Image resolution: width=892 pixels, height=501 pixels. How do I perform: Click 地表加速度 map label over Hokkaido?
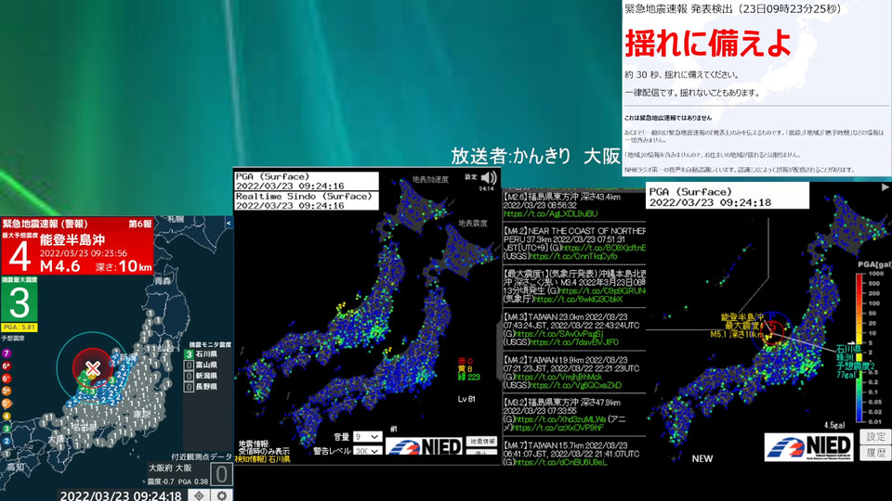click(430, 179)
